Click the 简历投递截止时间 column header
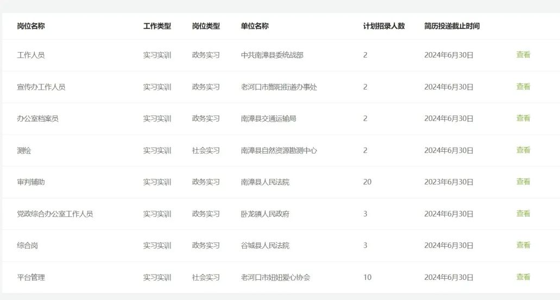This screenshot has height=300, width=560. (x=452, y=26)
